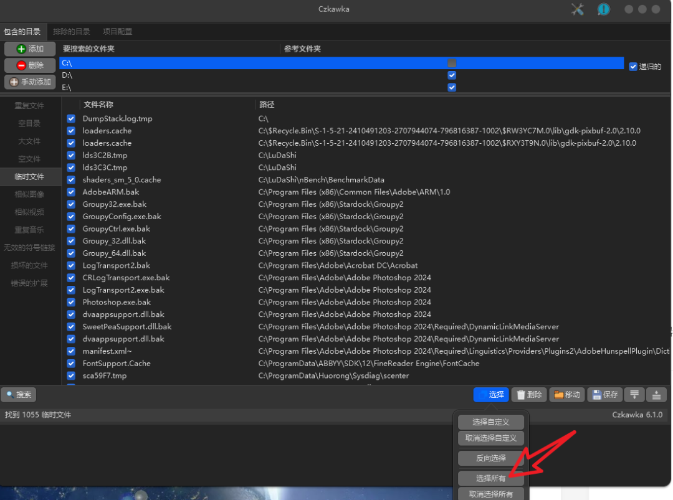Start scan with the 搜索 button

pyautogui.click(x=19, y=395)
